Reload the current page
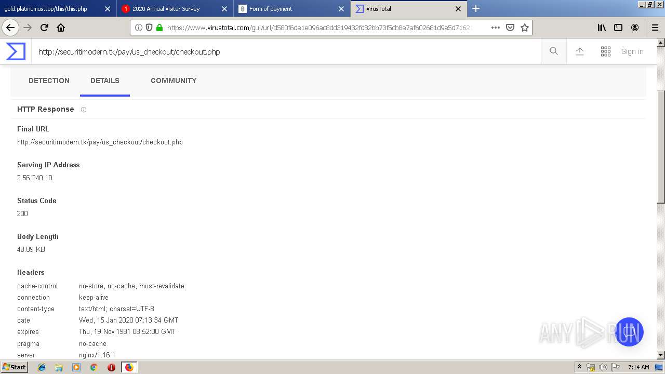The image size is (665, 374). (x=44, y=28)
